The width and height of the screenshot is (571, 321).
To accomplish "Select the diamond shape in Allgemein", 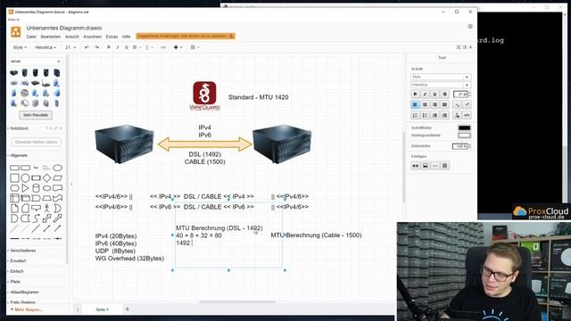I will point(46,178).
